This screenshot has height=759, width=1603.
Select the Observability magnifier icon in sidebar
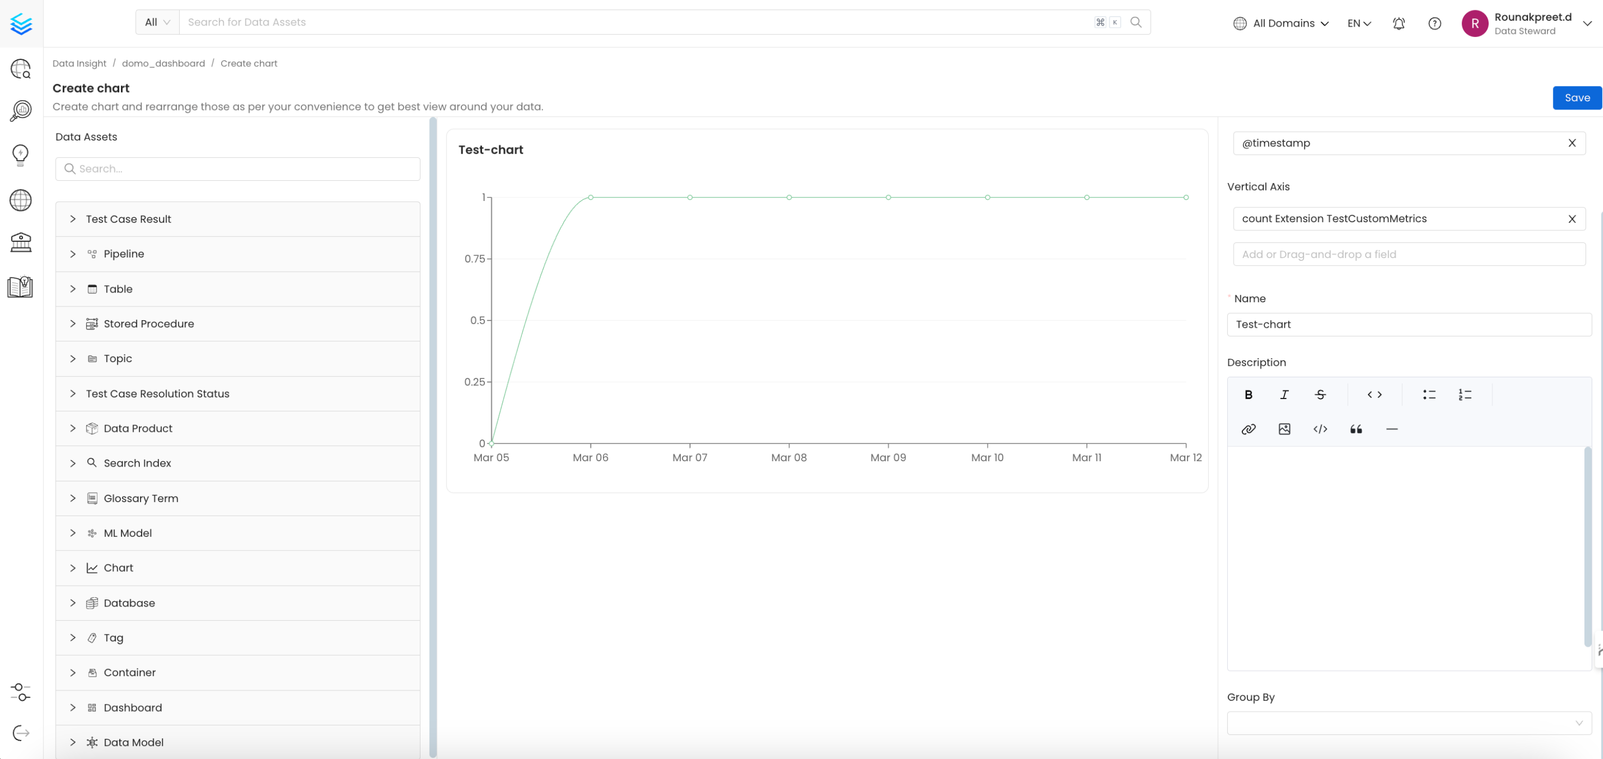coord(21,111)
